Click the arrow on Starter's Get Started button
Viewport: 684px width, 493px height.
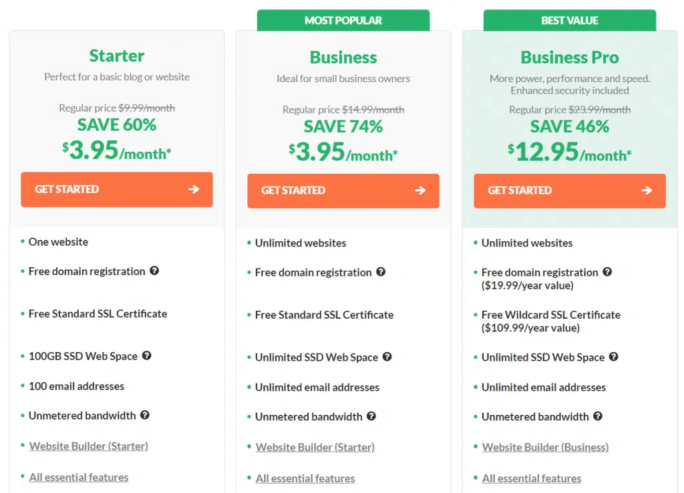pos(194,189)
